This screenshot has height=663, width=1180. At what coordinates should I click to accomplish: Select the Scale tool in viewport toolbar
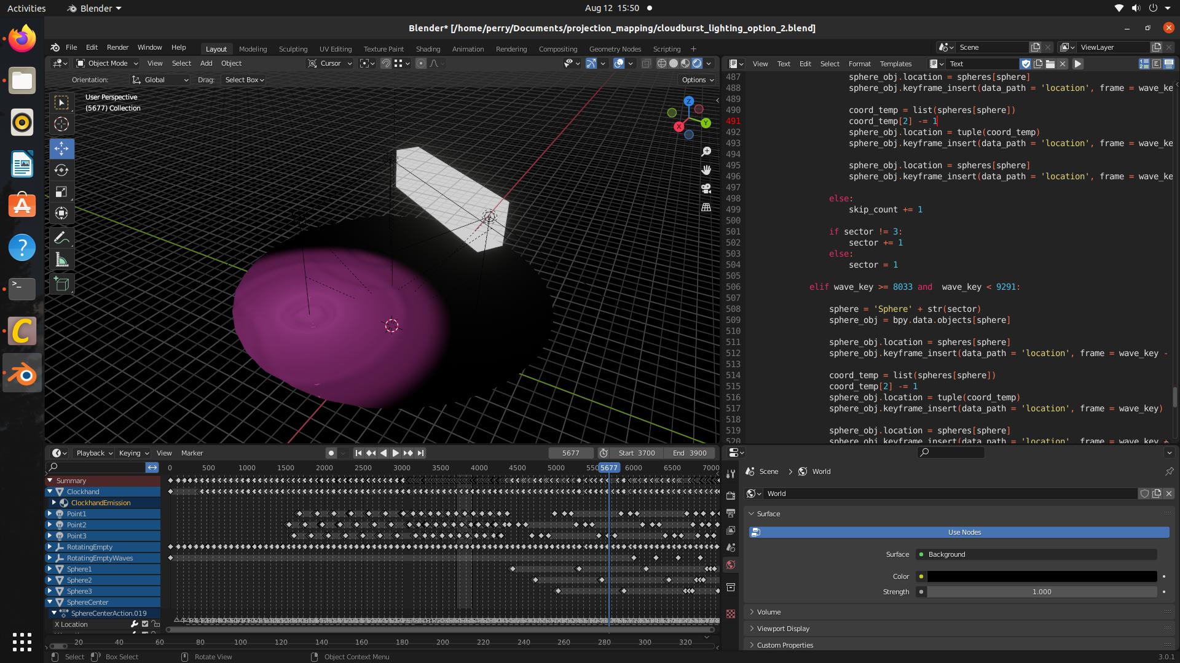61,192
